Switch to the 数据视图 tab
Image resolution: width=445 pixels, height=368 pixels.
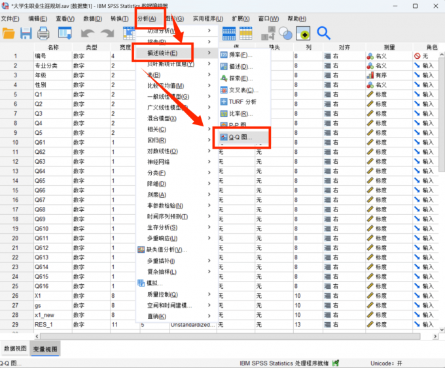15,349
